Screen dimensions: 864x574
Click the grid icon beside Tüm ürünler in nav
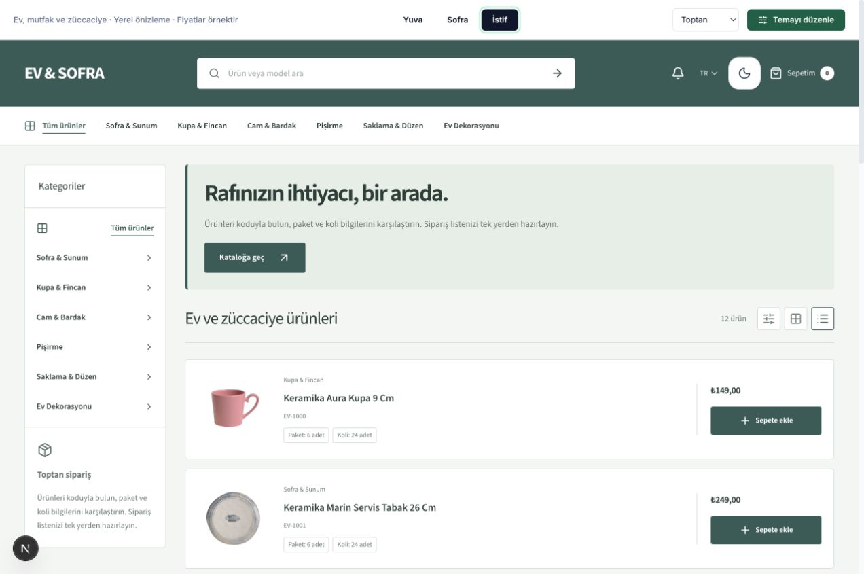[30, 126]
